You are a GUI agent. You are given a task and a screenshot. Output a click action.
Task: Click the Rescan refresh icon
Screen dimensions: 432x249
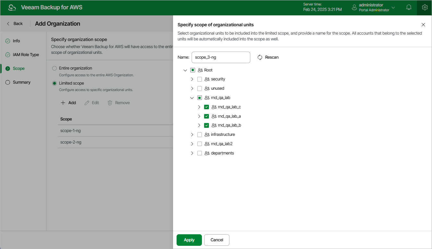click(259, 57)
